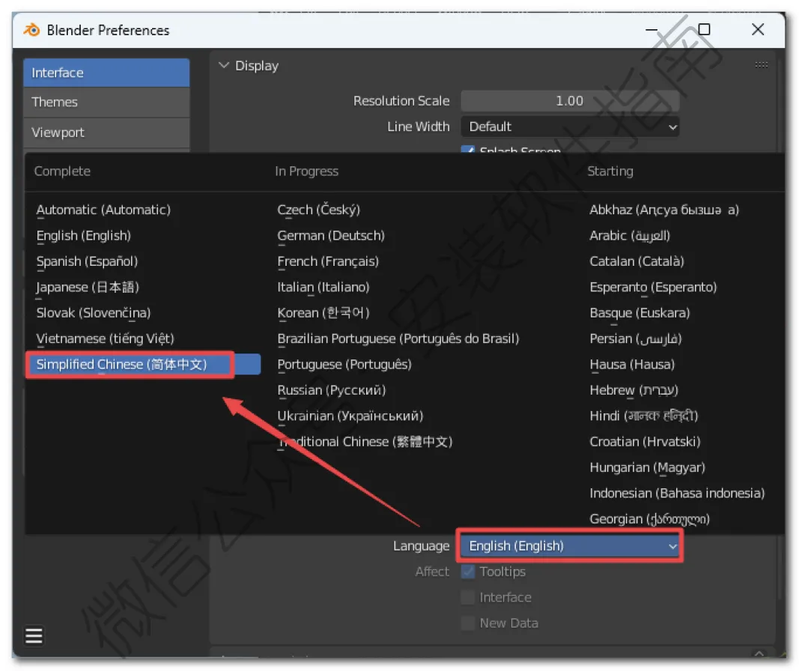Choose Croatian (Hrvatski) language
The width and height of the screenshot is (799, 671).
click(x=645, y=442)
